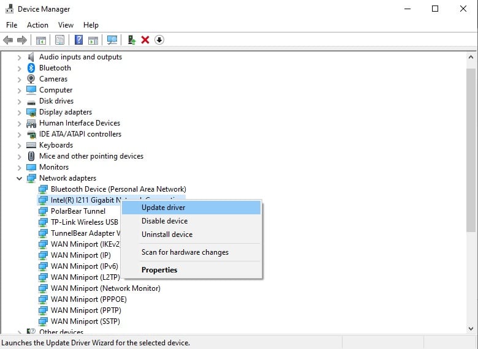Open the Action menu
Screen dimensions: 478x349
point(37,25)
